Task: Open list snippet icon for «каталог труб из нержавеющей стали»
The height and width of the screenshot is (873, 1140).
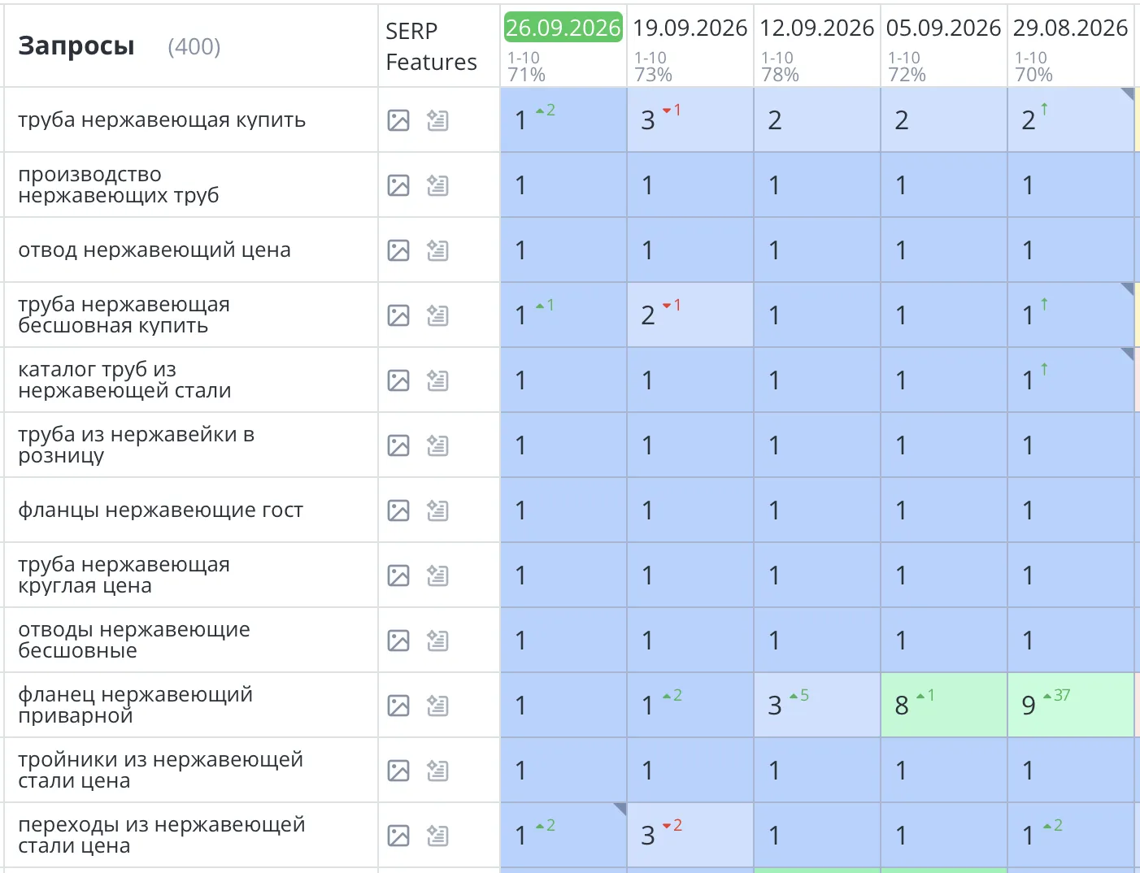Action: 437,380
